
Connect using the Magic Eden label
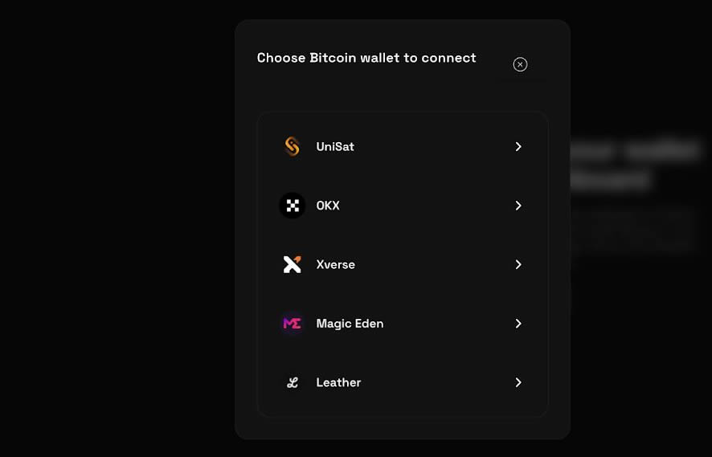(350, 323)
